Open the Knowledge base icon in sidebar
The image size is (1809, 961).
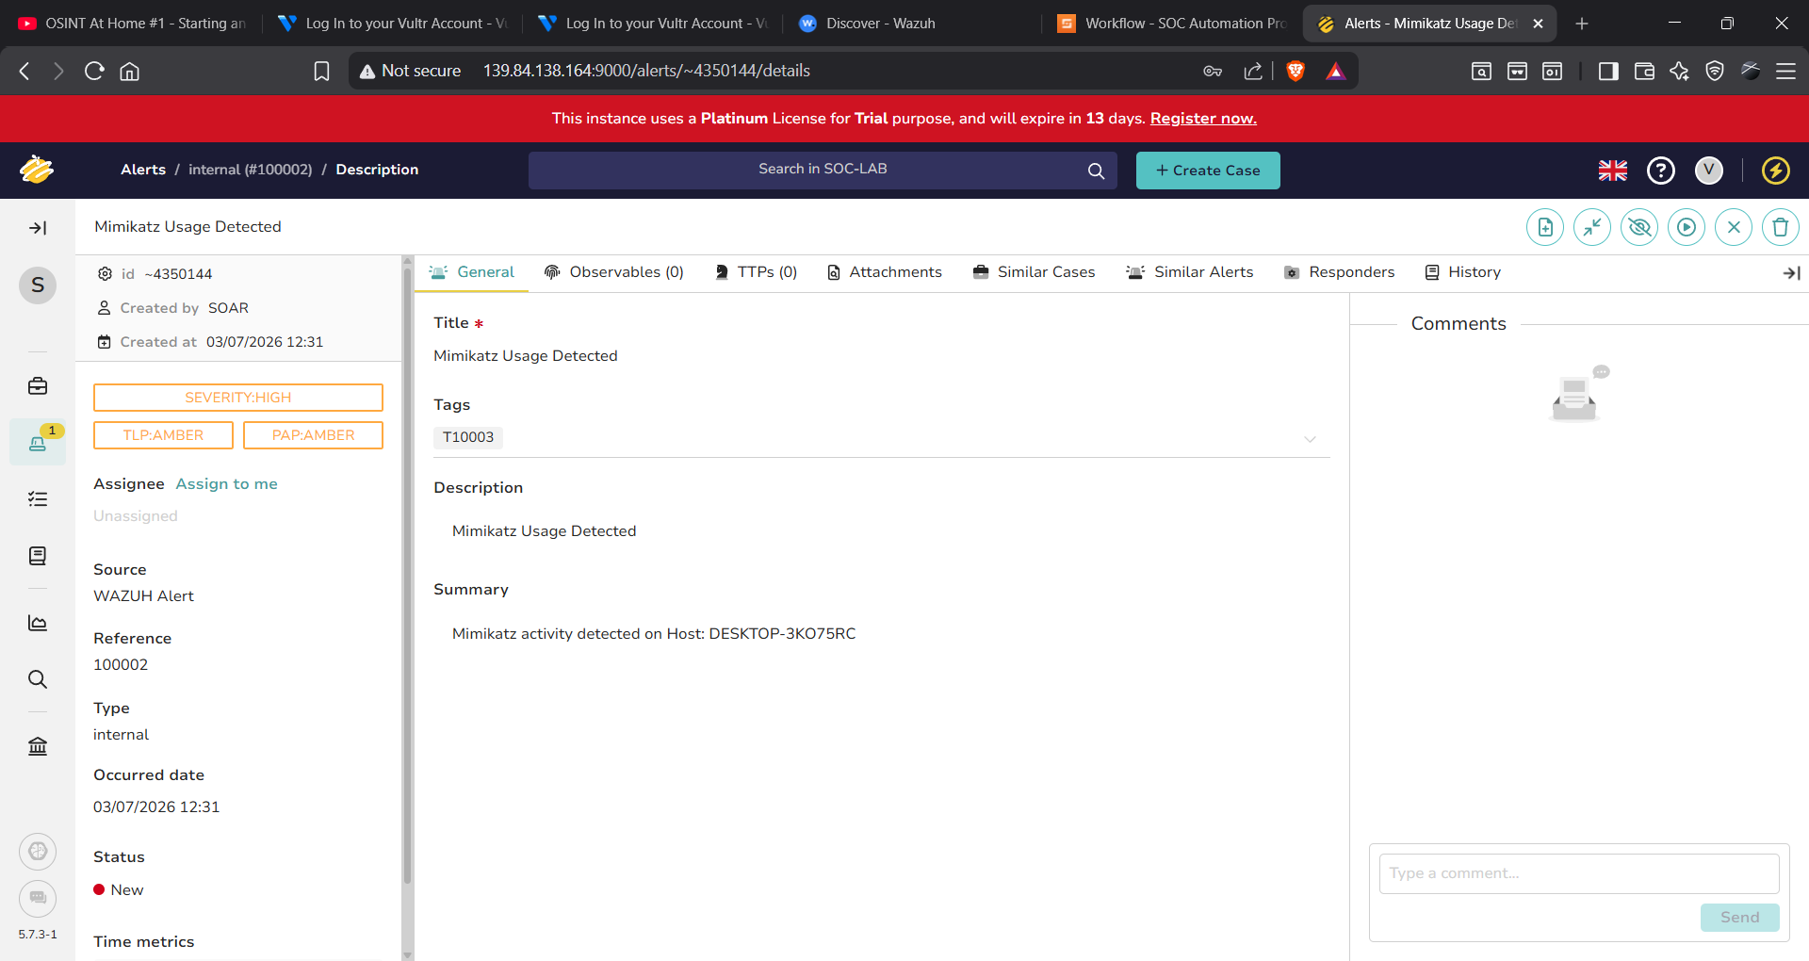click(38, 556)
